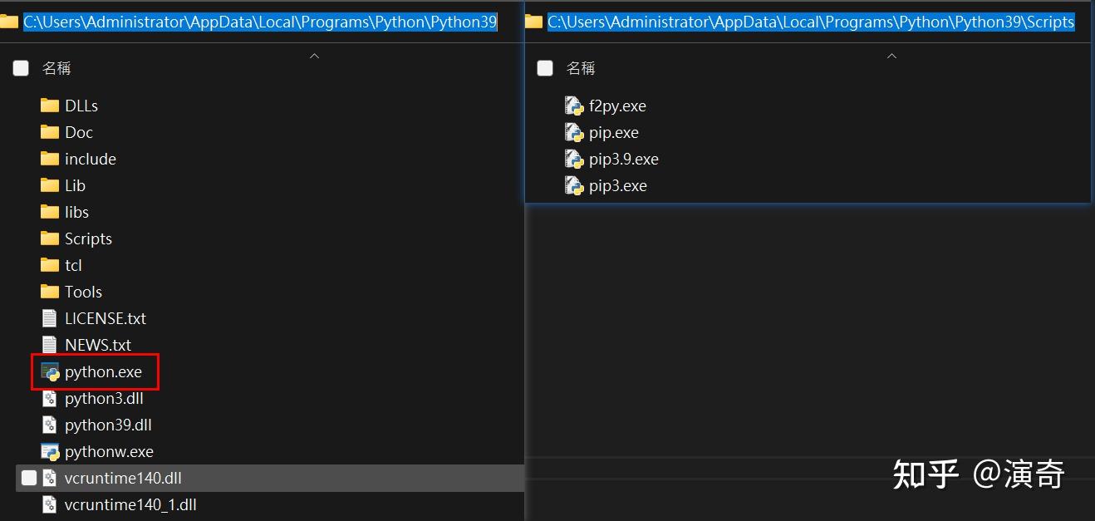Select the pythonw.exe file icon
The image size is (1095, 521).
click(50, 451)
